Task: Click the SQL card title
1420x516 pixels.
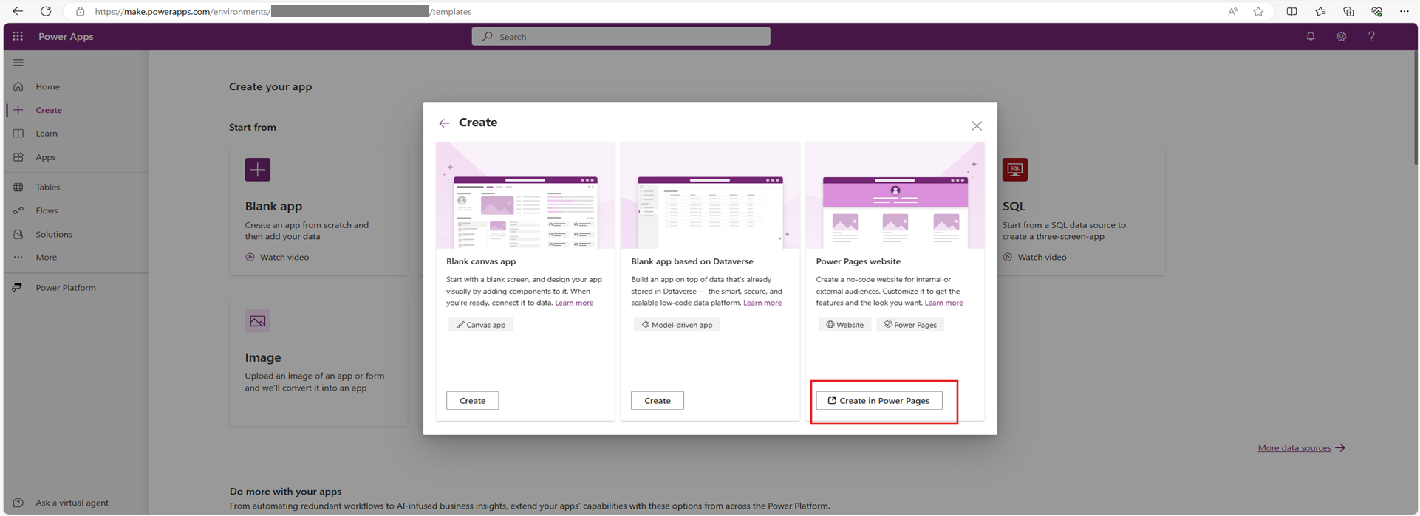Action: click(1014, 207)
